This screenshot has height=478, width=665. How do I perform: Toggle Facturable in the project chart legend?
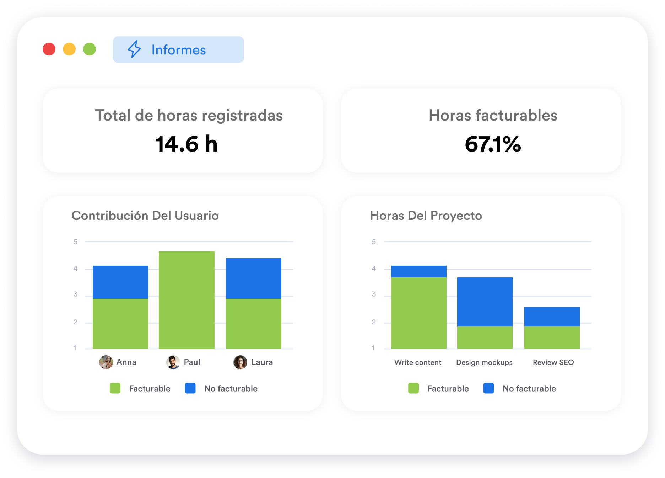pyautogui.click(x=448, y=388)
